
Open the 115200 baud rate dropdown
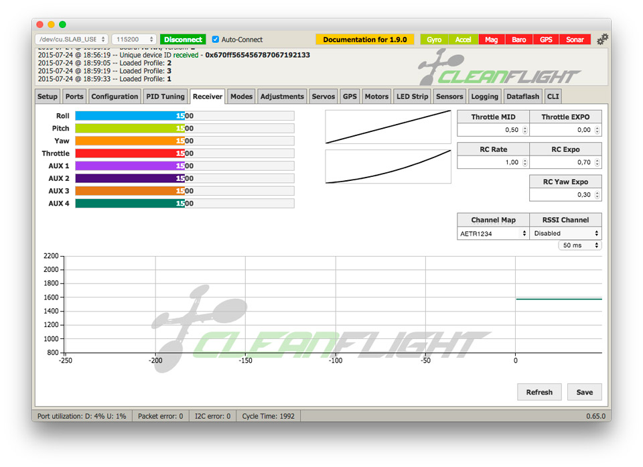(x=134, y=40)
